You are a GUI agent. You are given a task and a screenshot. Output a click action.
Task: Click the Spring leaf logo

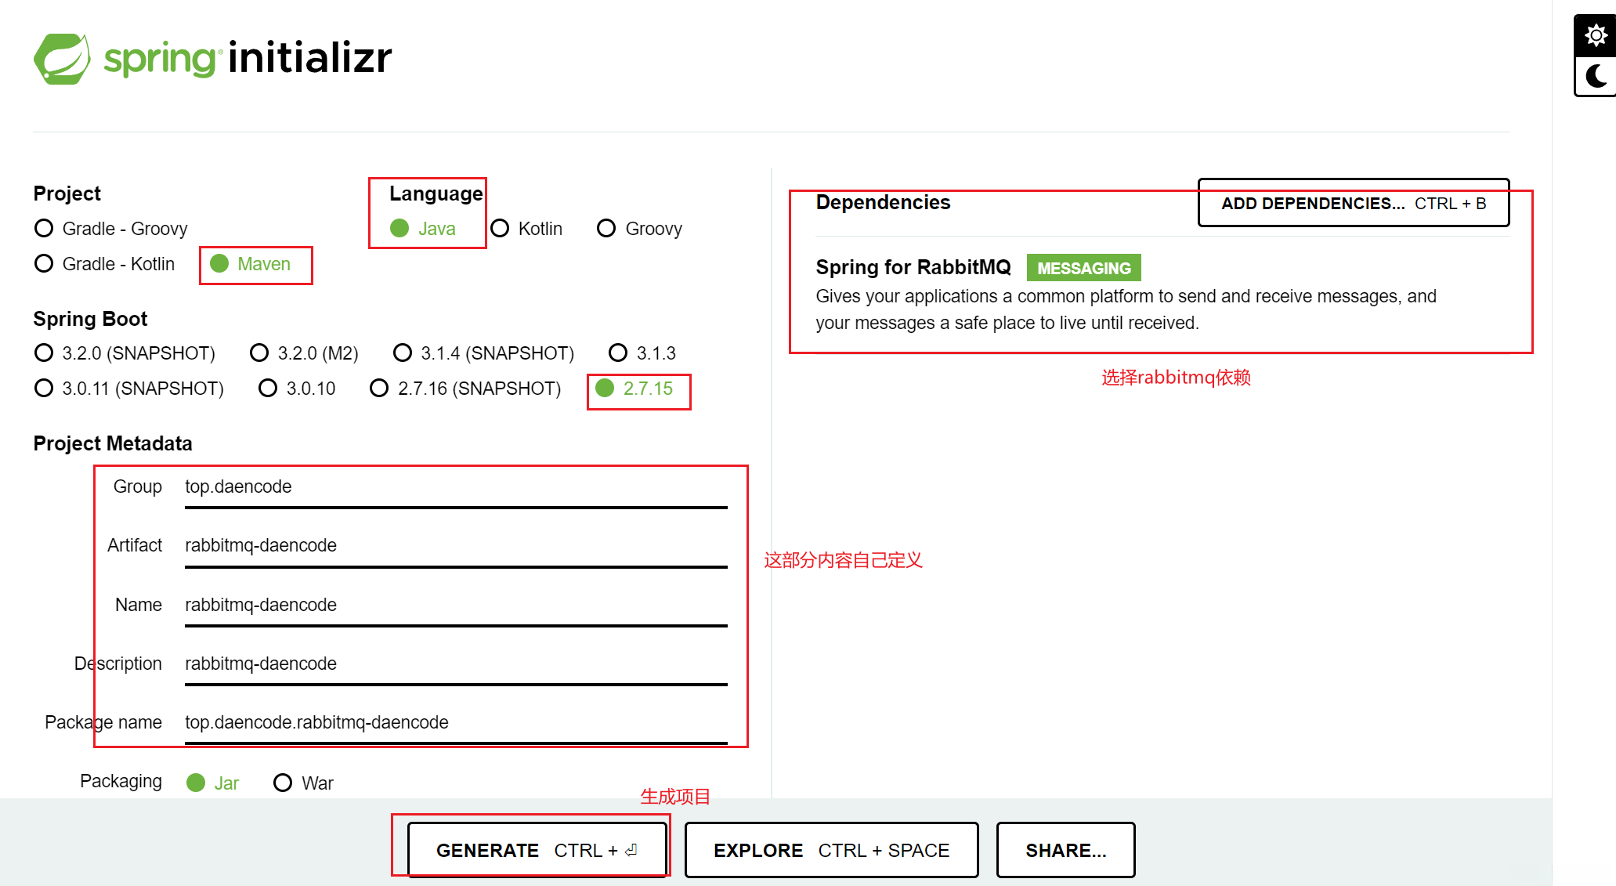click(62, 59)
